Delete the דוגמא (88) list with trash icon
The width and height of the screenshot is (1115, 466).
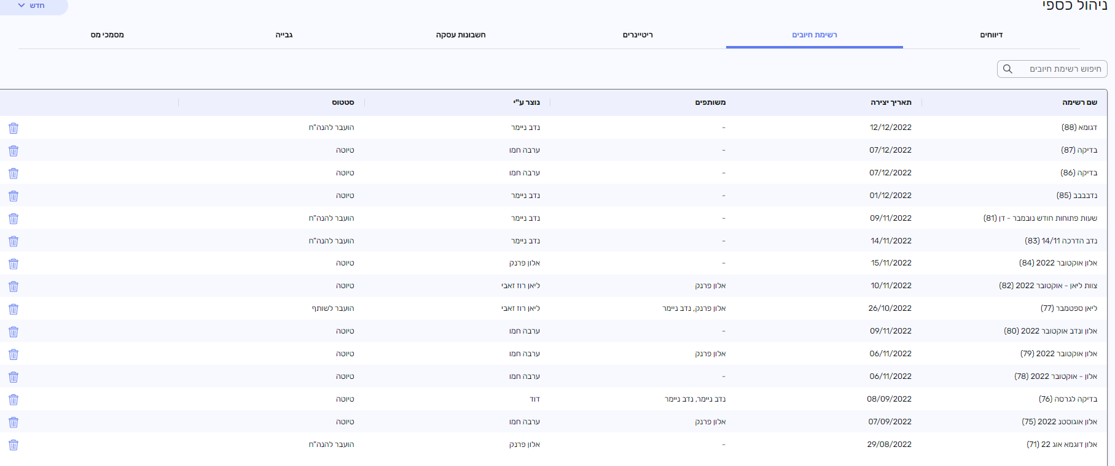click(14, 128)
